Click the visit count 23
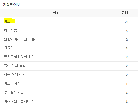 127,22
